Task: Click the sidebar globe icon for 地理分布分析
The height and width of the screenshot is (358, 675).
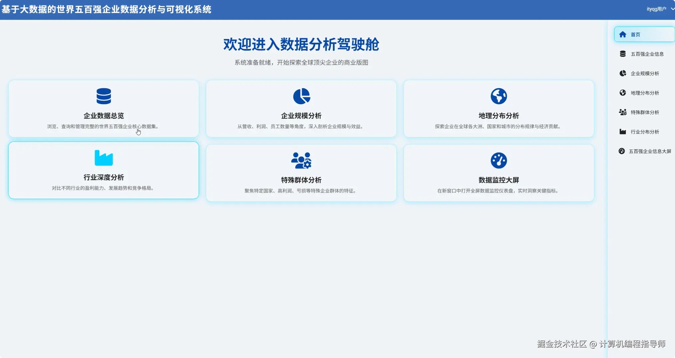Action: click(622, 93)
